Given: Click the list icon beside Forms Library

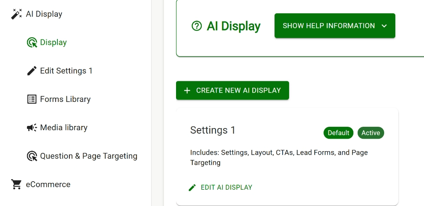Looking at the screenshot, I should (x=32, y=99).
